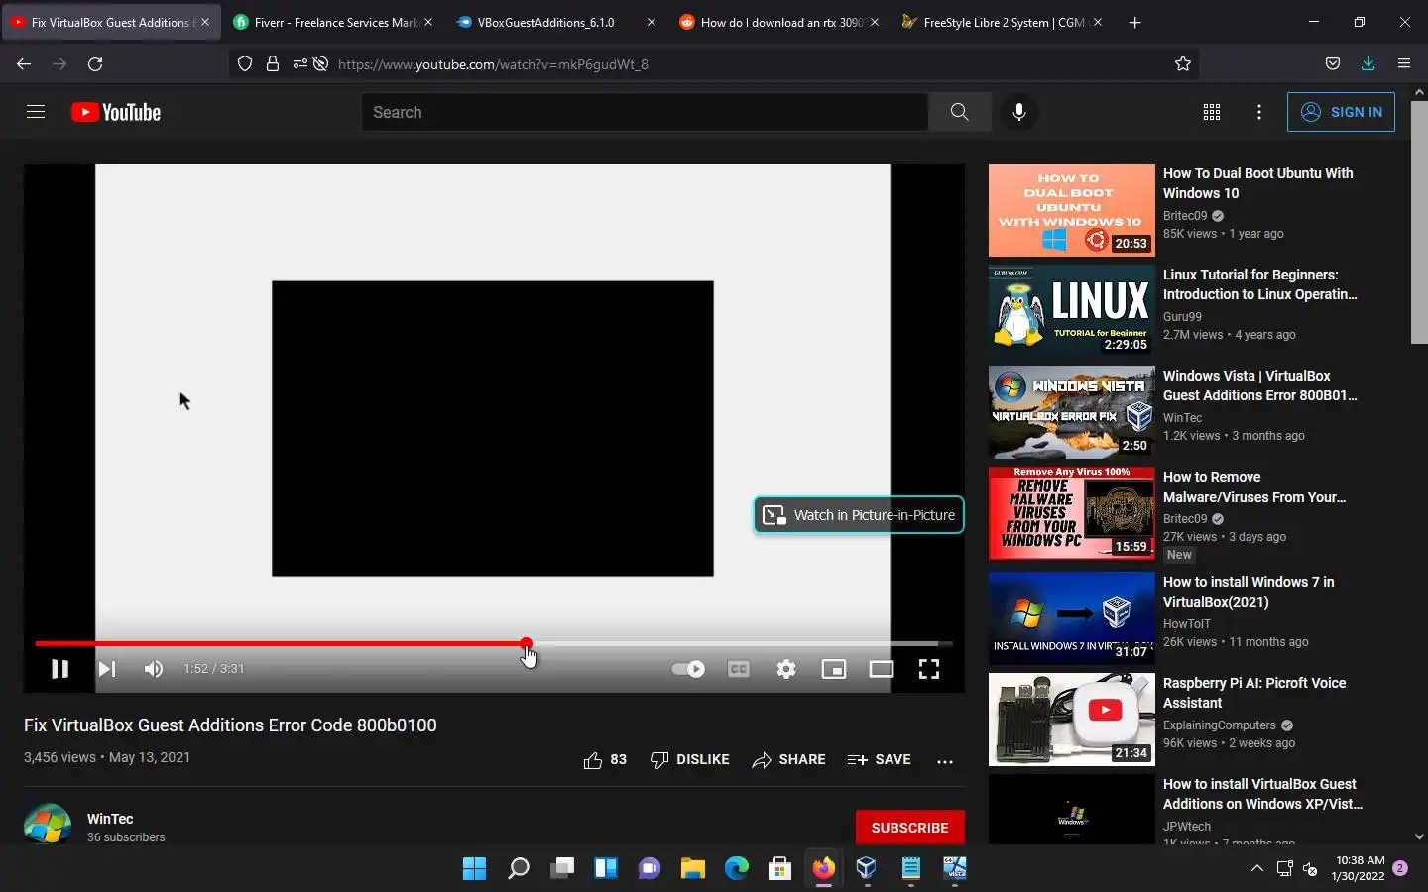Viewport: 1428px width, 892px height.
Task: Search with your voice microphone
Action: (1018, 112)
